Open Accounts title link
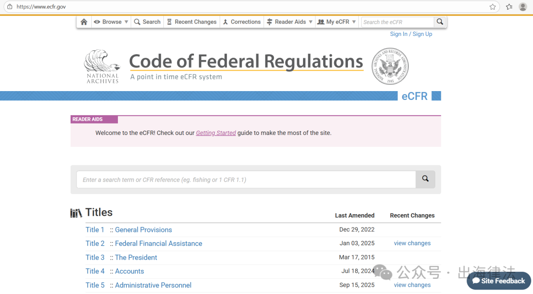533x294 pixels. click(x=129, y=271)
